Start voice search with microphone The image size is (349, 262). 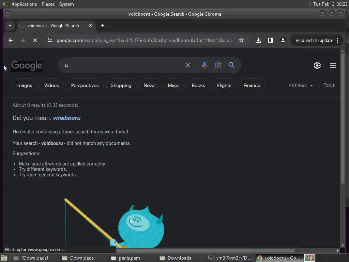tap(204, 65)
